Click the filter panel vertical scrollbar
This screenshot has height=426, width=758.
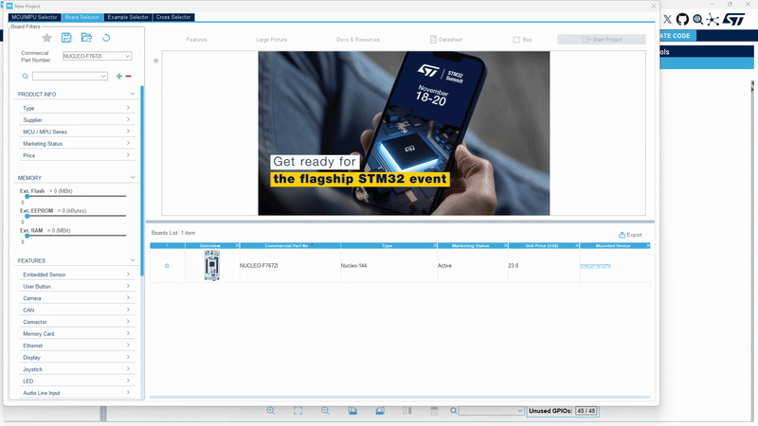(x=142, y=181)
